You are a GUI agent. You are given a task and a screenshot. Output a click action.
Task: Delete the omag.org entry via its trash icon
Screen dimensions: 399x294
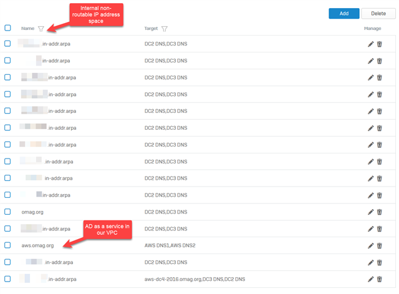(380, 212)
